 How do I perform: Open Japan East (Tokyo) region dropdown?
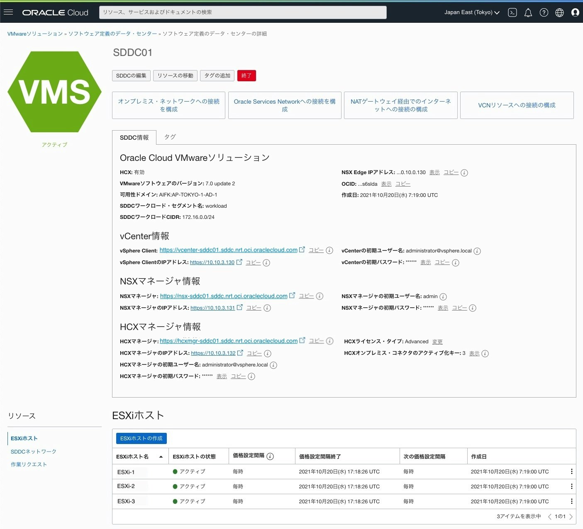(472, 12)
